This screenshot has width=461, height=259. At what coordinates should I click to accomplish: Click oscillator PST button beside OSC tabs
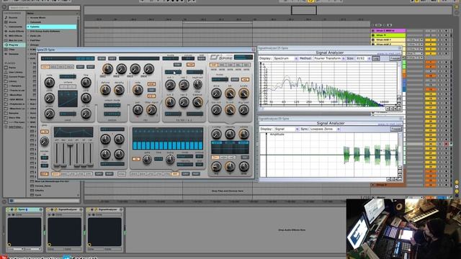[91, 67]
